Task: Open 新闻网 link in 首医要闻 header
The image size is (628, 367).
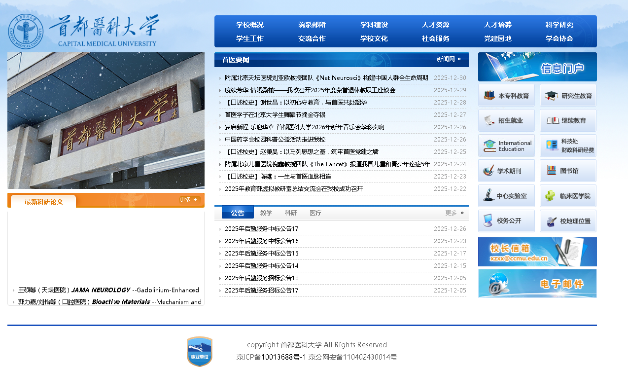Action: pyautogui.click(x=449, y=59)
